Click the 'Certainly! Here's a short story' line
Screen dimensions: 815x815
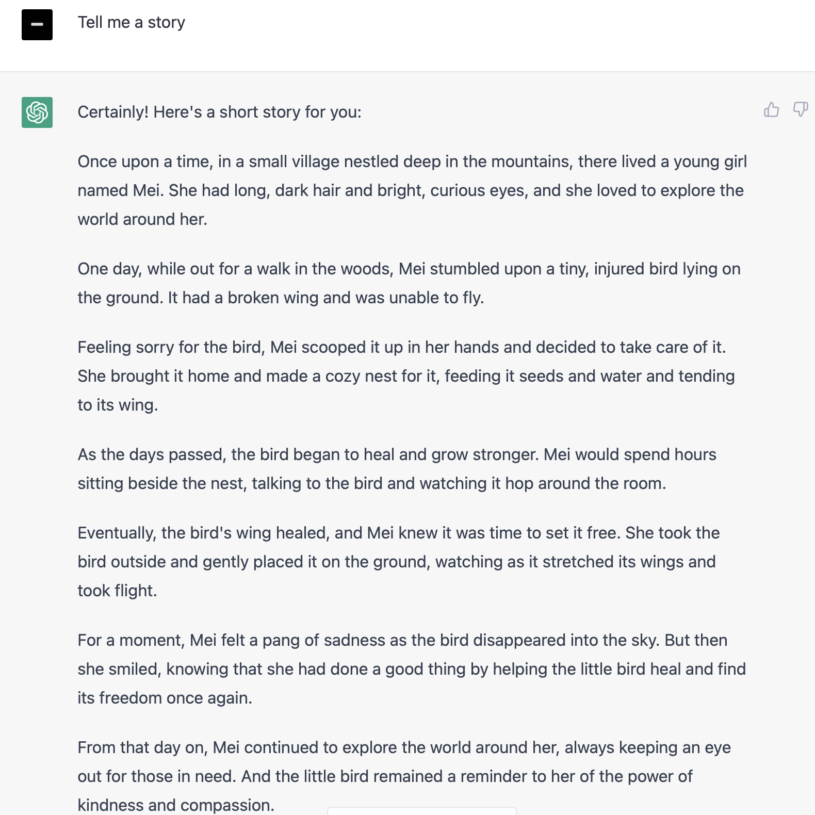[220, 112]
